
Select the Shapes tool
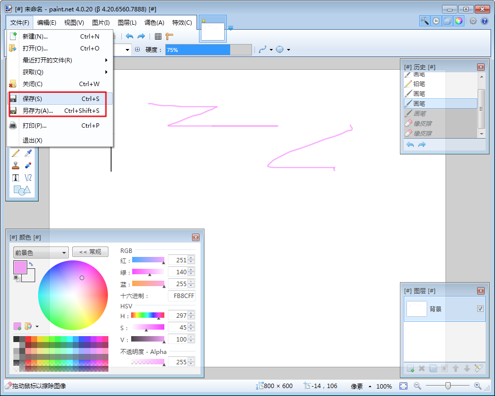[x=22, y=190]
